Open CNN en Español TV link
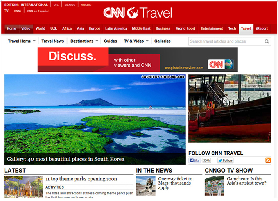This screenshot has height=201, width=278. coord(38,11)
